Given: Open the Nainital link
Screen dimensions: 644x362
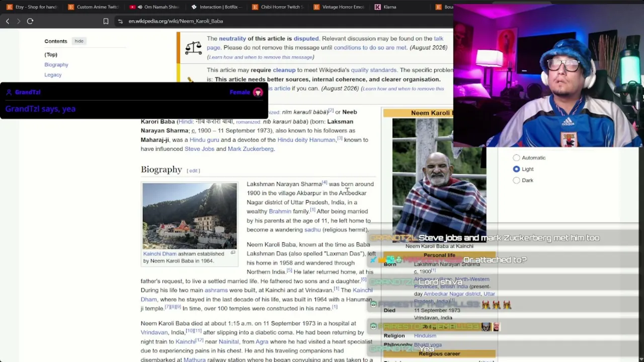Looking at the screenshot, I should (228, 341).
